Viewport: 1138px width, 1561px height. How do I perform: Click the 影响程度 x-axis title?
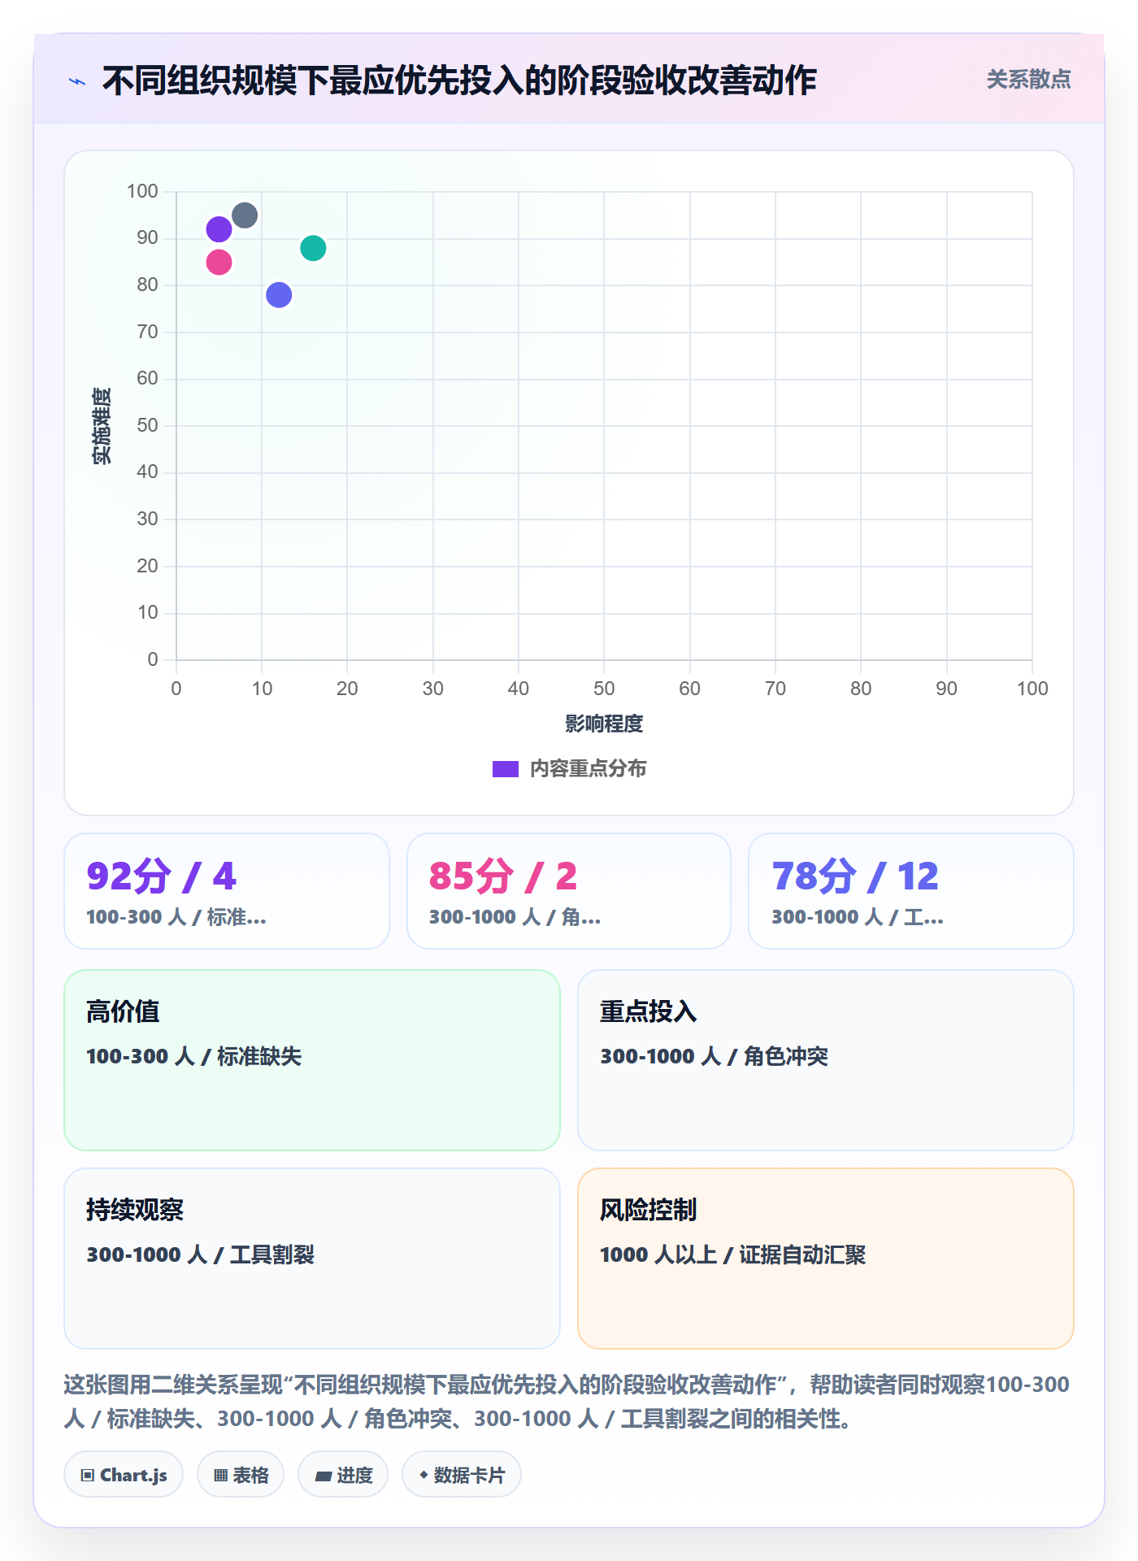coord(604,724)
